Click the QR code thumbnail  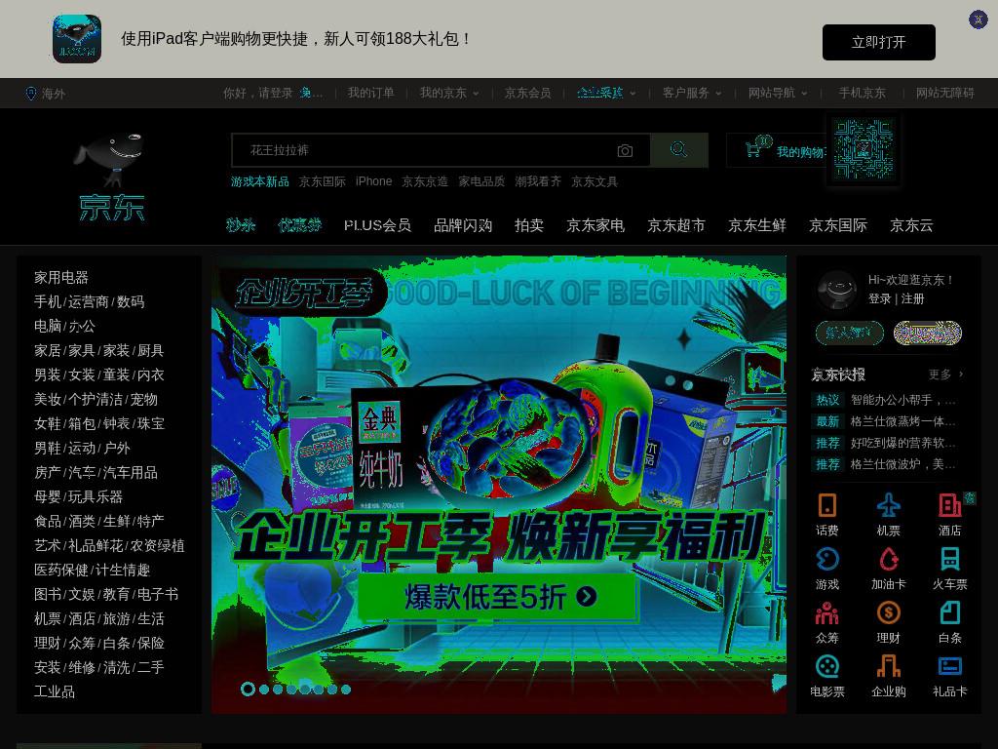864,149
